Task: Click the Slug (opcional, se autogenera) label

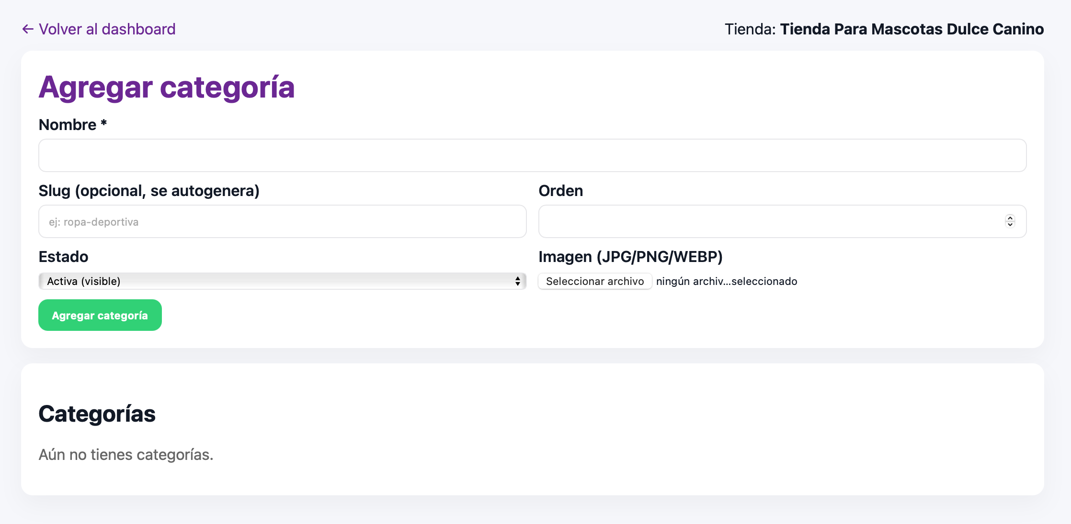Action: [148, 191]
